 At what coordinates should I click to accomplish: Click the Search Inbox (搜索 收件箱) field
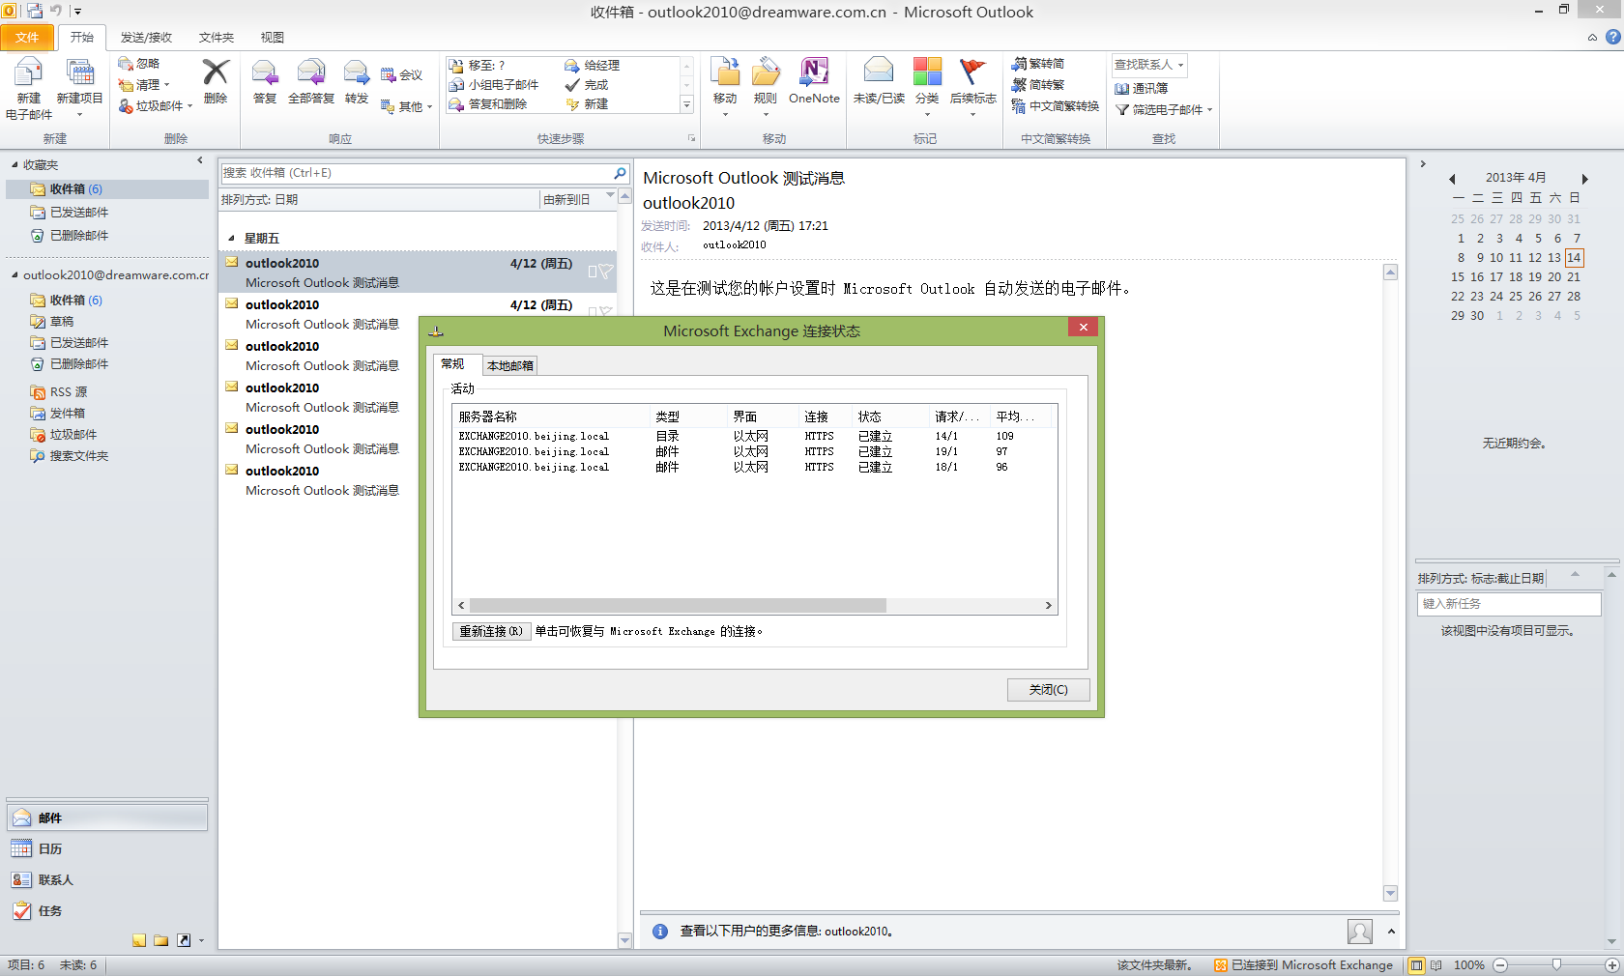point(418,173)
